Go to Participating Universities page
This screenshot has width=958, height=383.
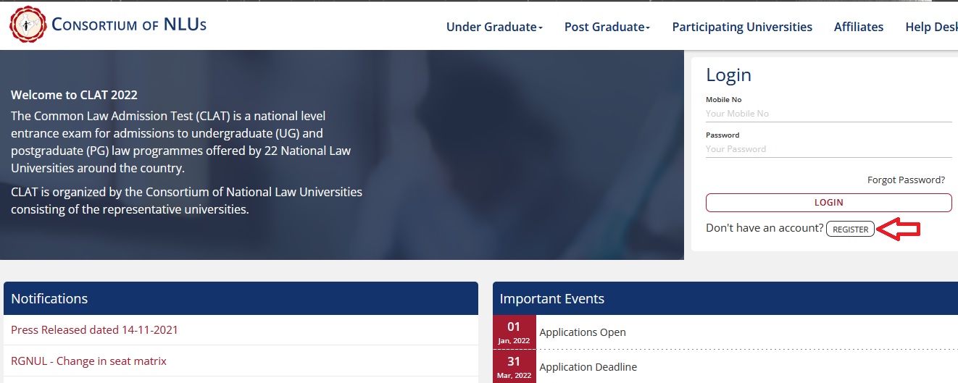click(742, 27)
